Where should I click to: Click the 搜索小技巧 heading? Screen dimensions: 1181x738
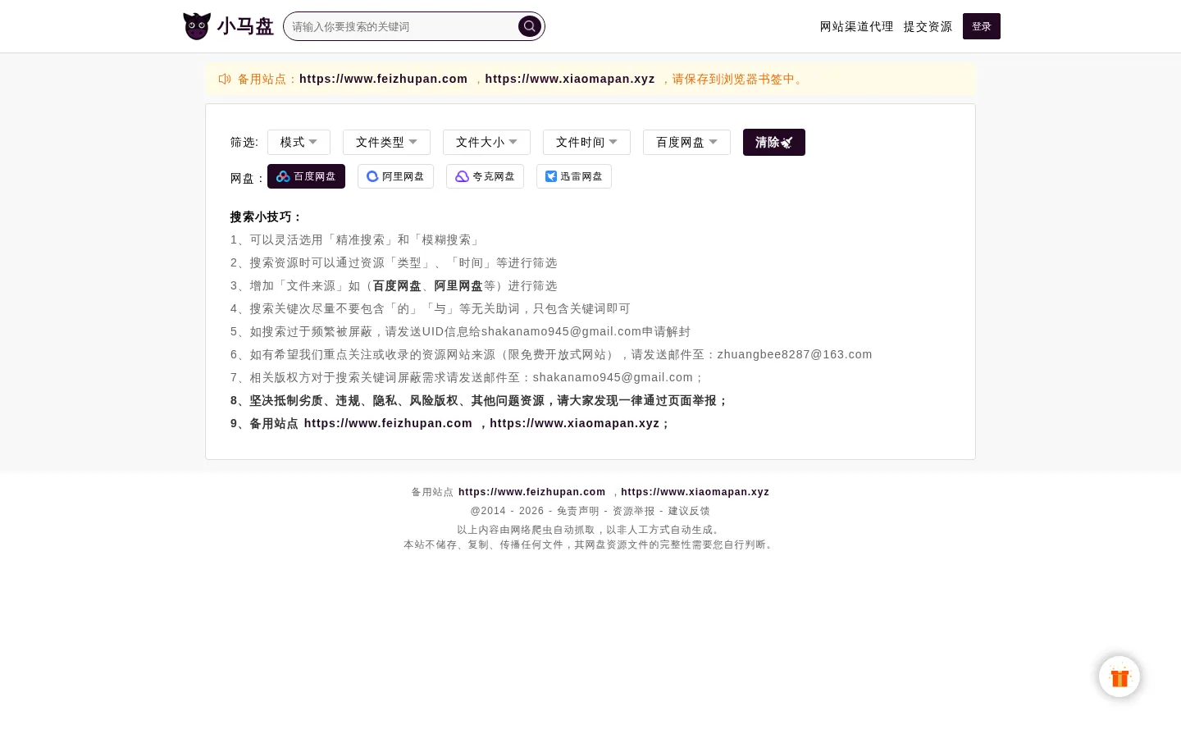(x=266, y=216)
